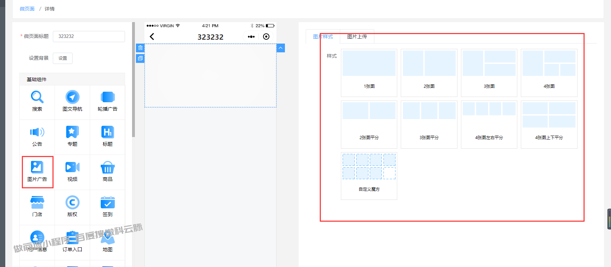This screenshot has width=611, height=267.
Task: Add the 公告 announcement component
Action: (x=37, y=137)
